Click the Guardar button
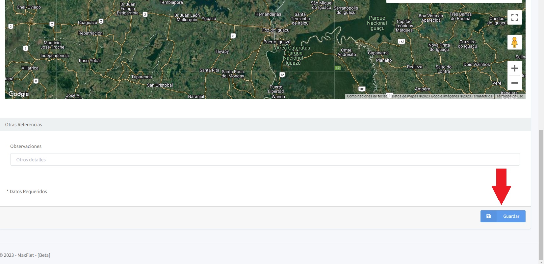Image resolution: width=544 pixels, height=264 pixels. (x=503, y=216)
